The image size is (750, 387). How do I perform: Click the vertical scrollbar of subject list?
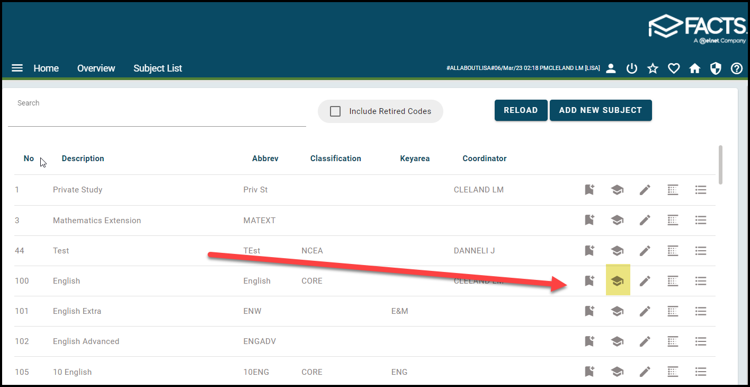[x=720, y=164]
